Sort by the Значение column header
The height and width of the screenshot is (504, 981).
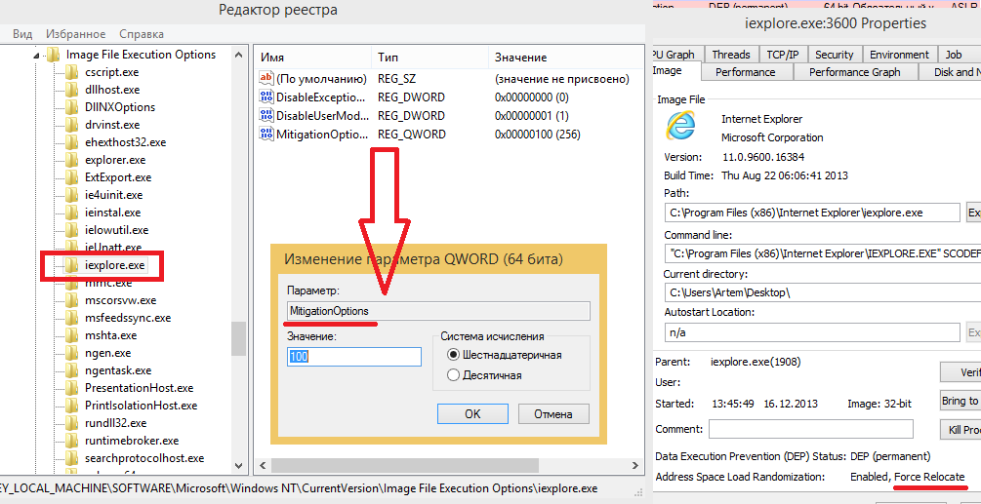[x=566, y=58]
